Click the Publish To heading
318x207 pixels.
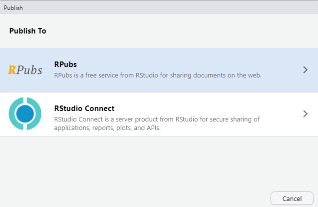[27, 31]
